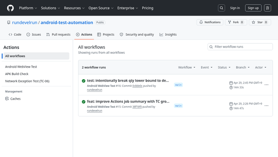
Task: Open the Workflow filter dropdown
Action: pos(187,67)
